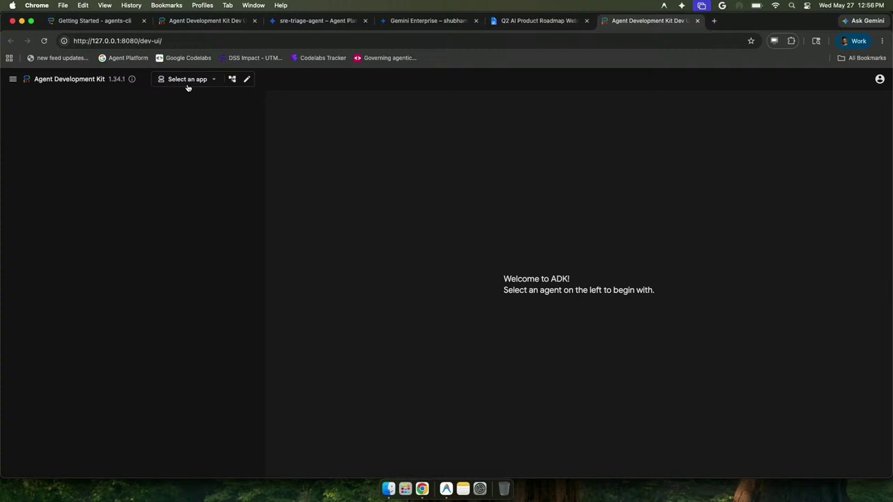The height and width of the screenshot is (502, 893).
Task: Switch to the Gemini Enterprise tab
Action: click(428, 21)
